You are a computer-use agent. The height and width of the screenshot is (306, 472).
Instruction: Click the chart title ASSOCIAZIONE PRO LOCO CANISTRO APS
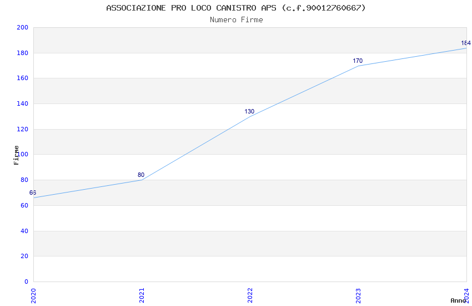click(235, 8)
